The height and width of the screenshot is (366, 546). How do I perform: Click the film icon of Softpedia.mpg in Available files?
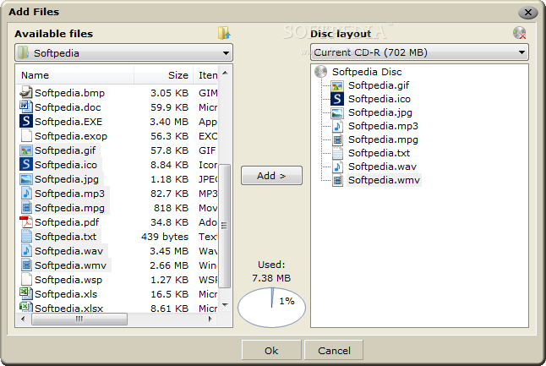tap(26, 207)
